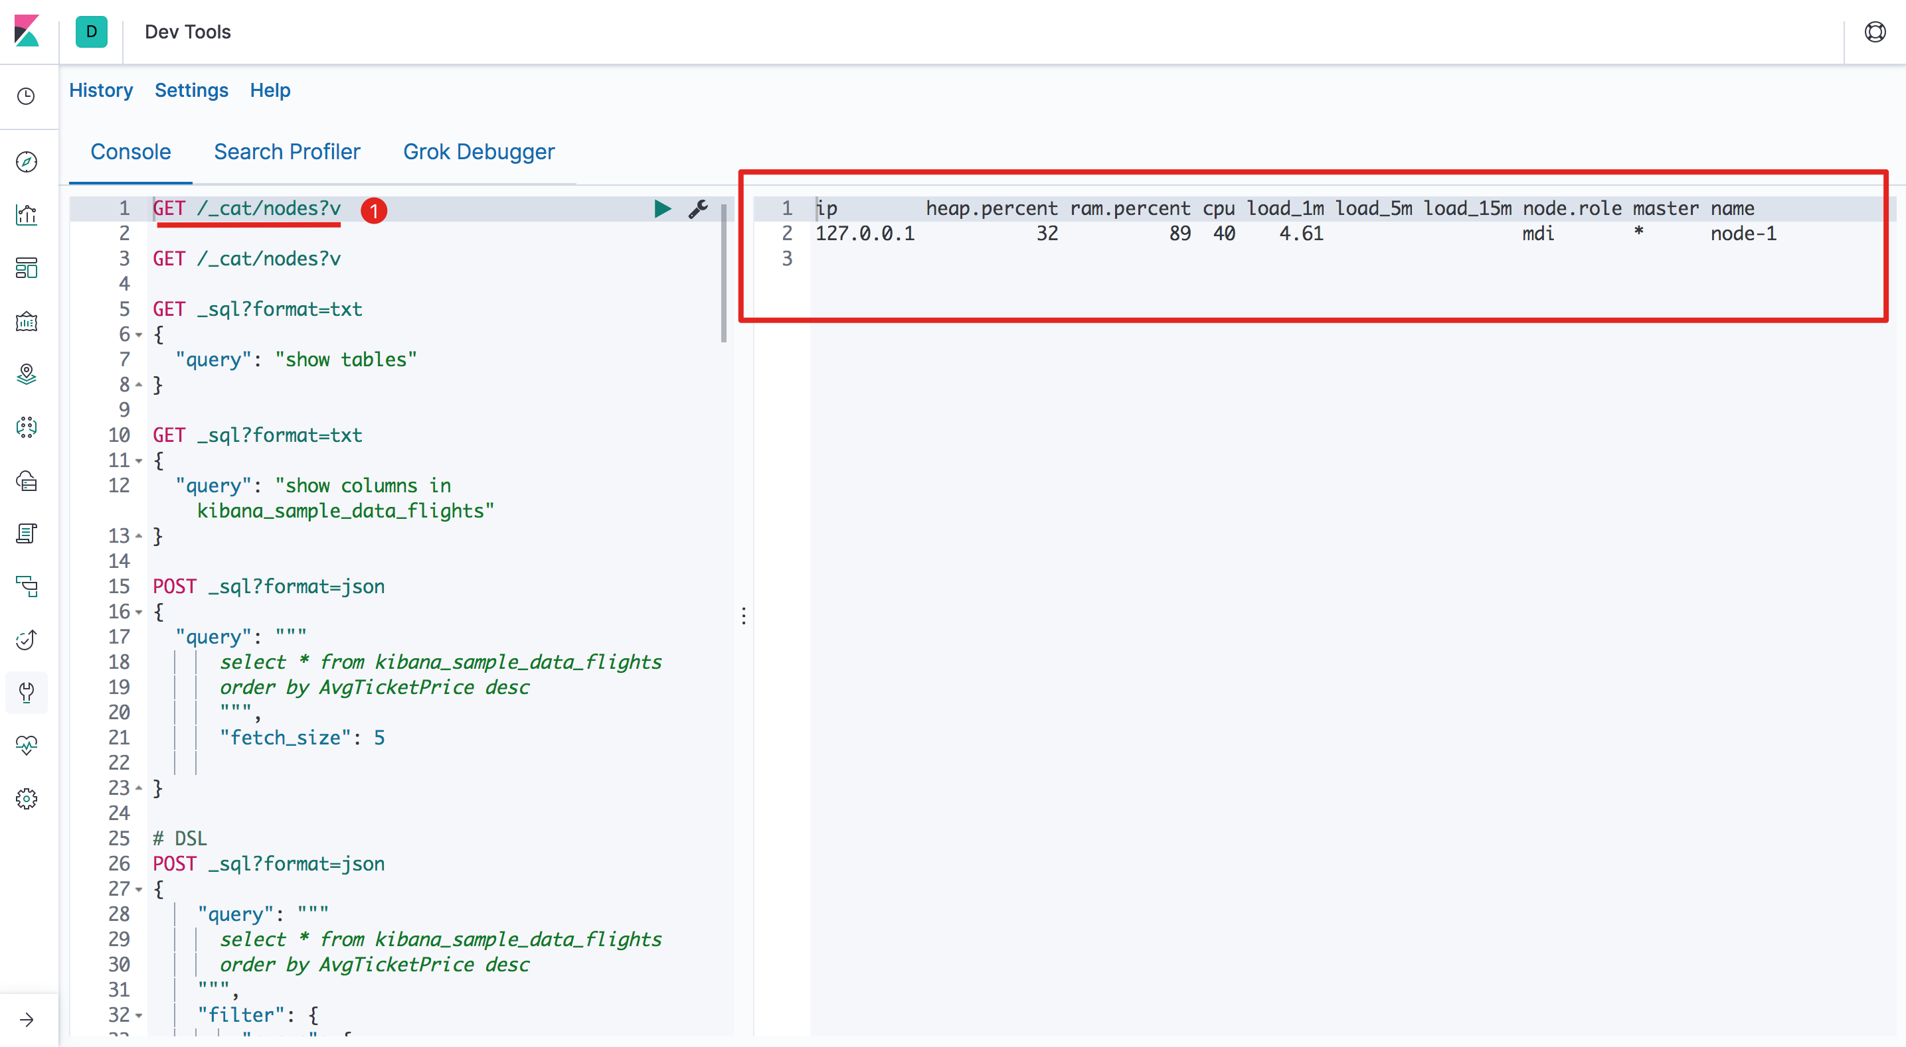Open the wrench request options menu
The height and width of the screenshot is (1047, 1906).
point(698,209)
